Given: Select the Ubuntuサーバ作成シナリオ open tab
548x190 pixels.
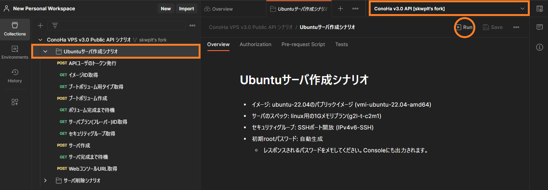Looking at the screenshot, I should tap(299, 9).
